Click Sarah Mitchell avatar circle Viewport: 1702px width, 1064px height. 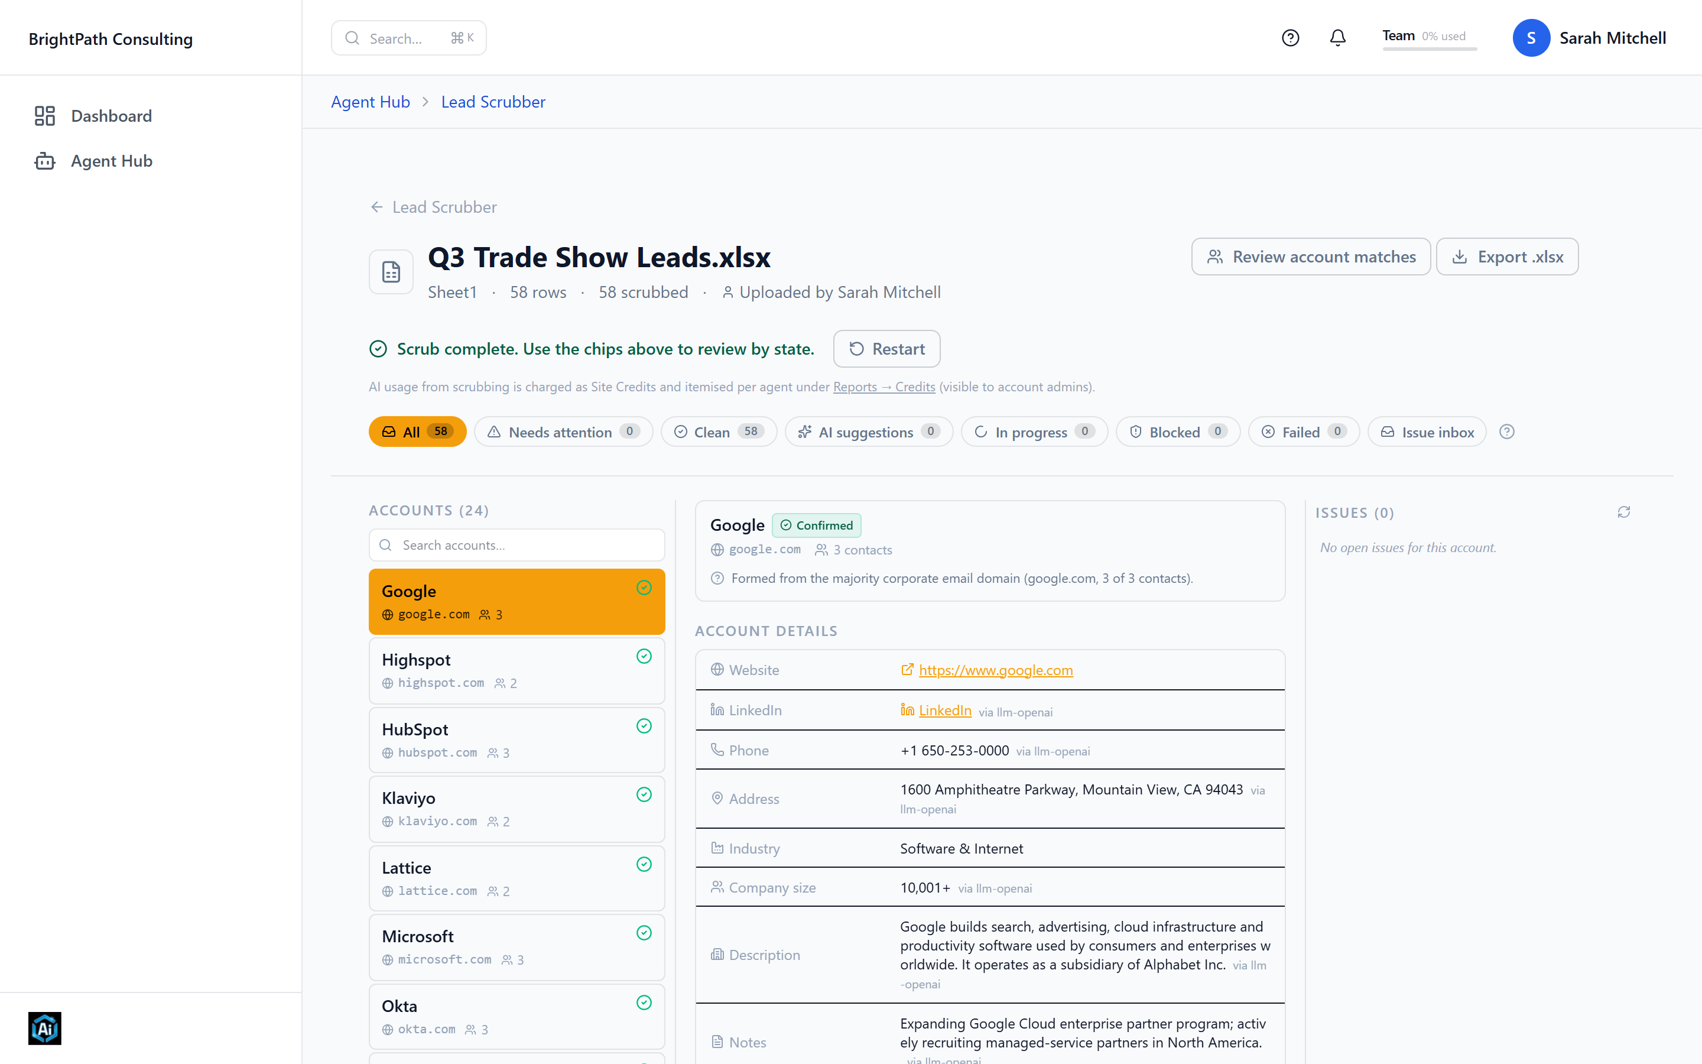[x=1531, y=38]
